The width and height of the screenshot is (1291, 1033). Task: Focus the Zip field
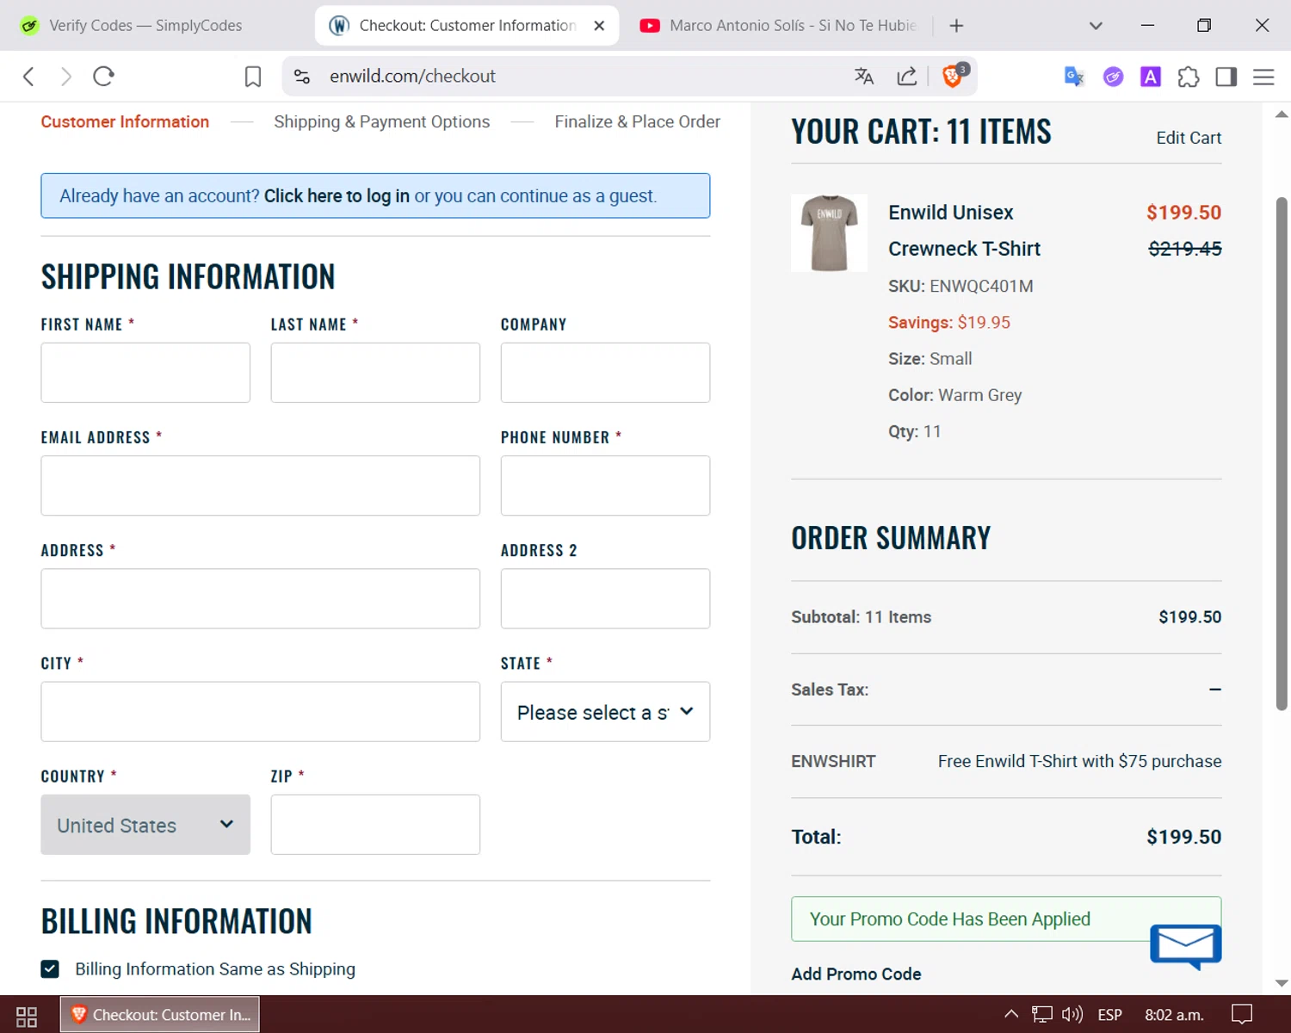click(x=375, y=825)
